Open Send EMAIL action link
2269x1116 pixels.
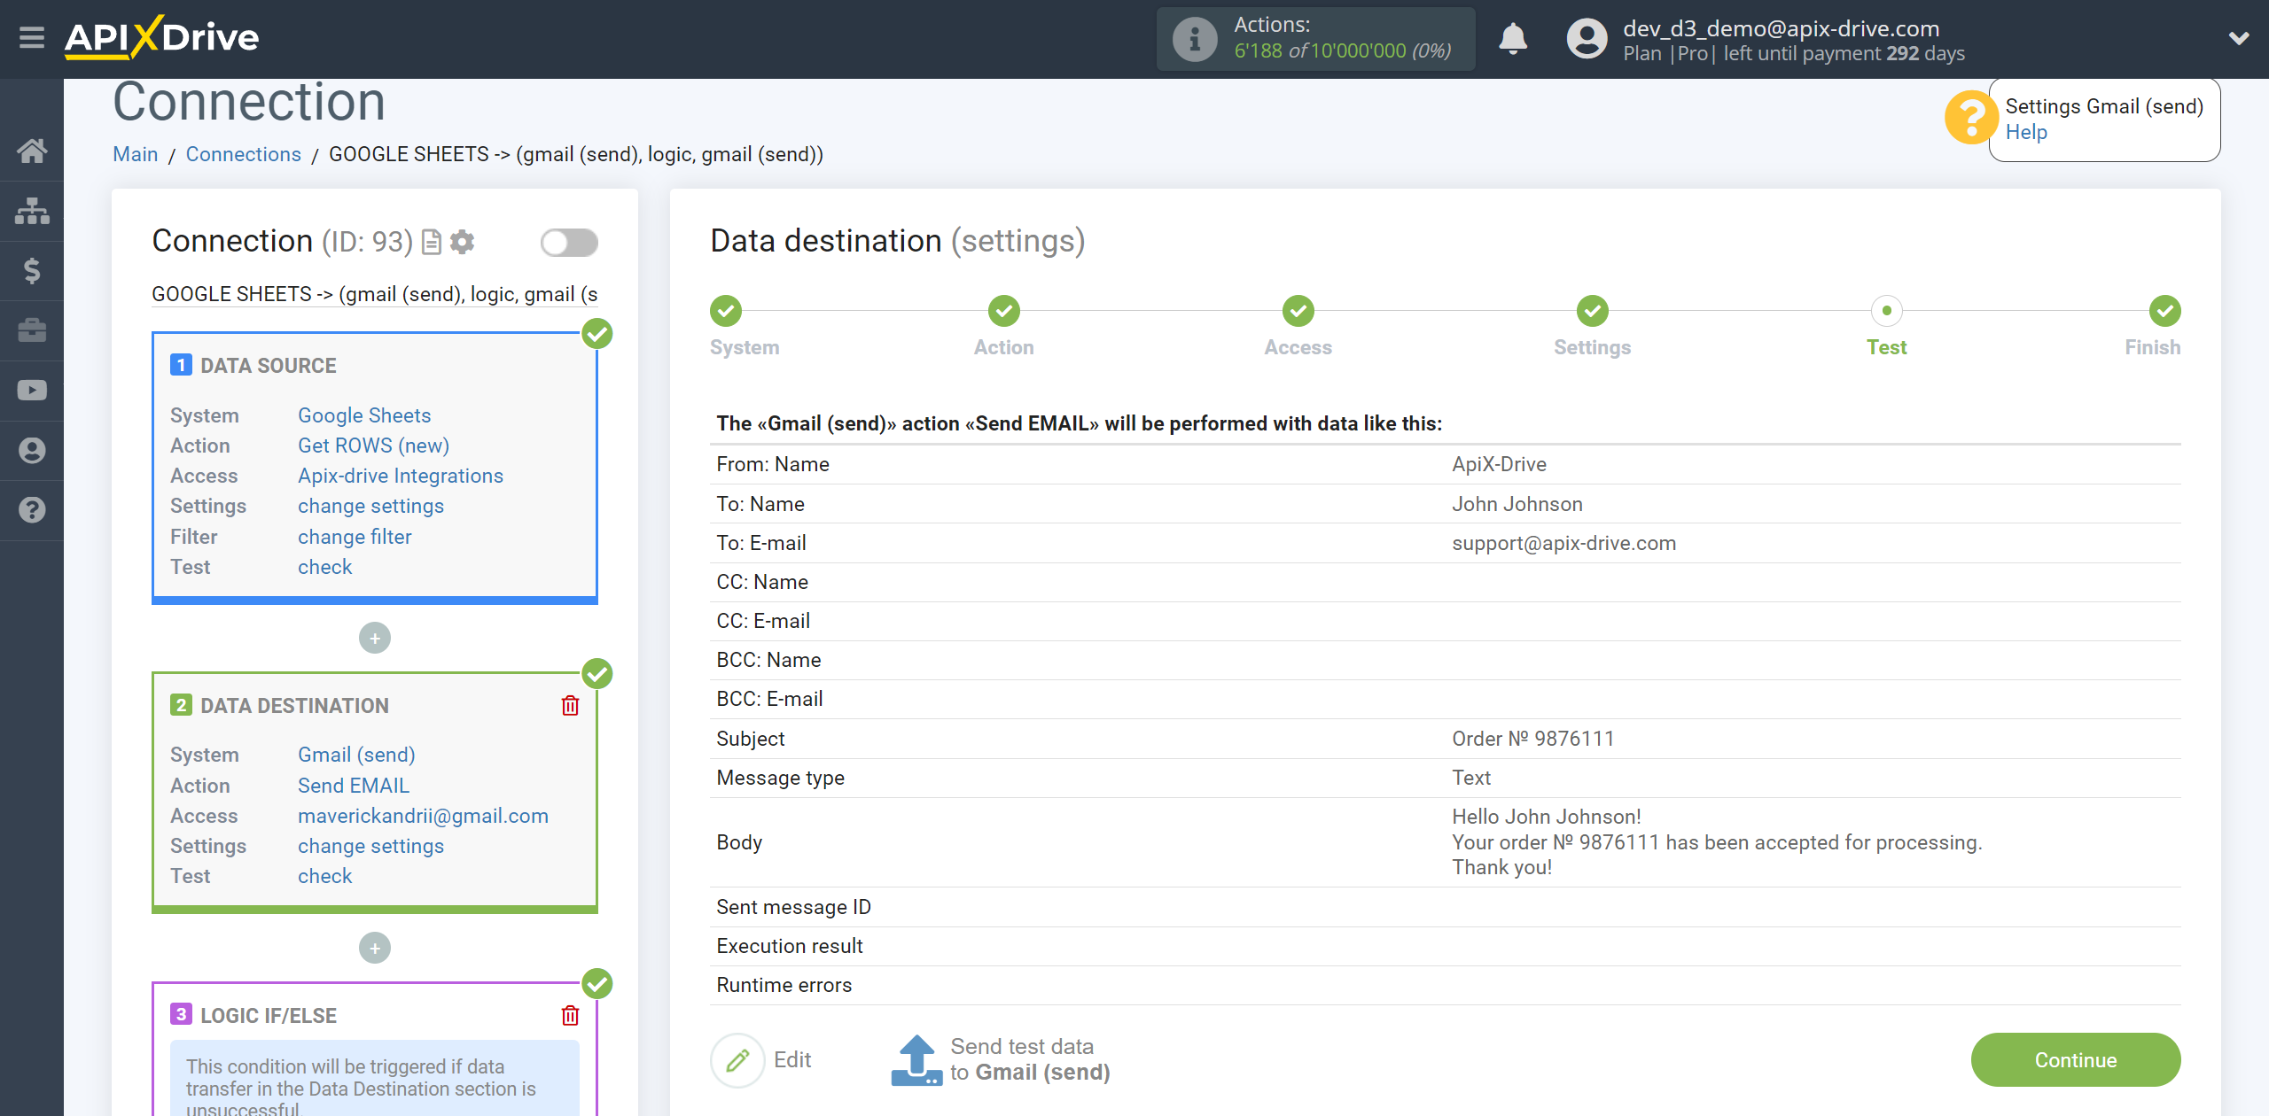(x=353, y=786)
